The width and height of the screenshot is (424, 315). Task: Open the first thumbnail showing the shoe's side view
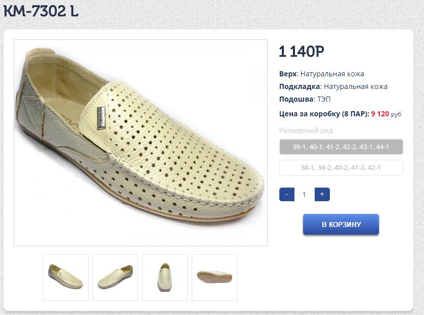click(x=66, y=277)
